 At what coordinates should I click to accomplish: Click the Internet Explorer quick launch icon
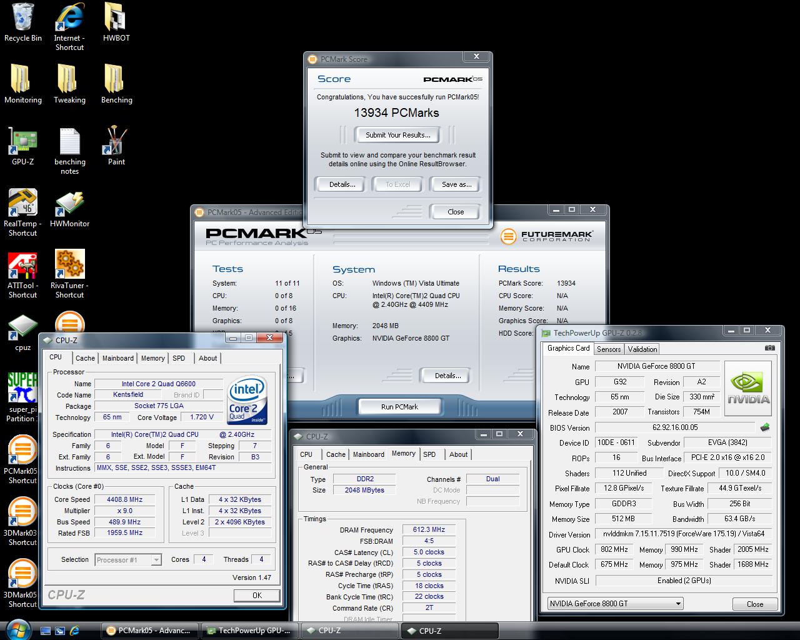coord(75,631)
